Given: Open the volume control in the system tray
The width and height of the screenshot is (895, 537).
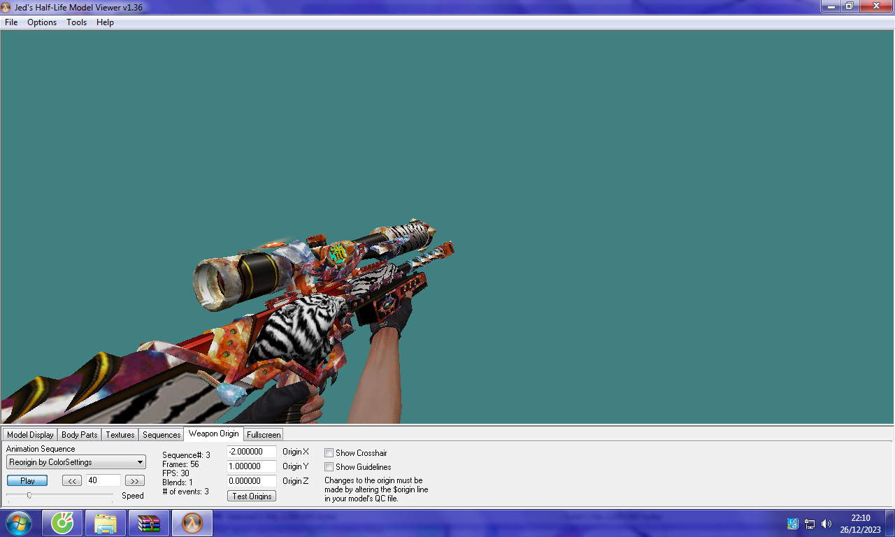Looking at the screenshot, I should point(827,522).
